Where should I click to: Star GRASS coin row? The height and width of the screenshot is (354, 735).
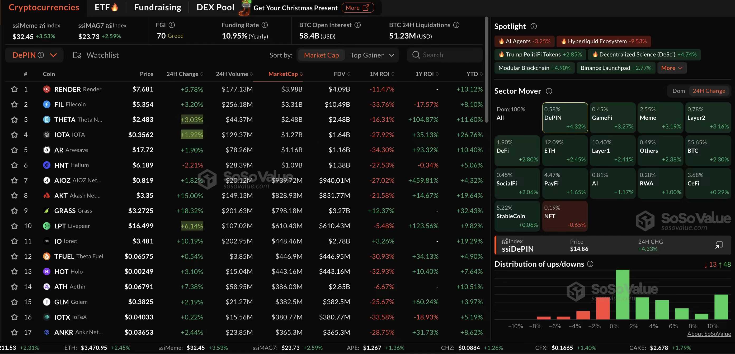[x=14, y=211]
